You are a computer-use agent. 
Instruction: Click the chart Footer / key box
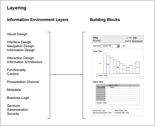point(118,76)
